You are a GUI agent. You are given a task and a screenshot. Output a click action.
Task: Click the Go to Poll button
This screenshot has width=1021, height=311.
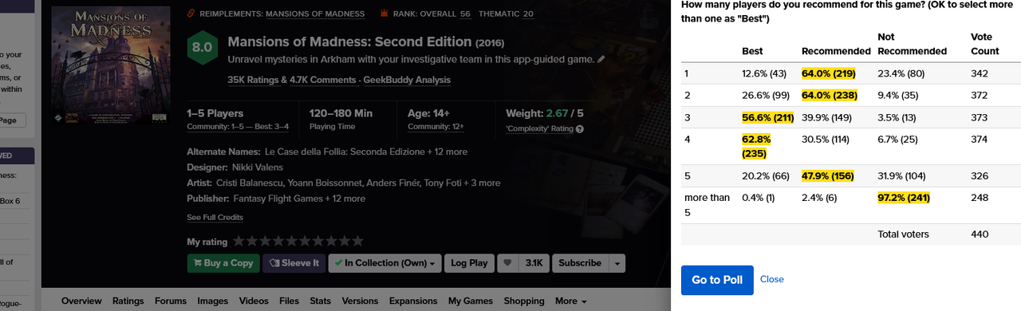[717, 280]
